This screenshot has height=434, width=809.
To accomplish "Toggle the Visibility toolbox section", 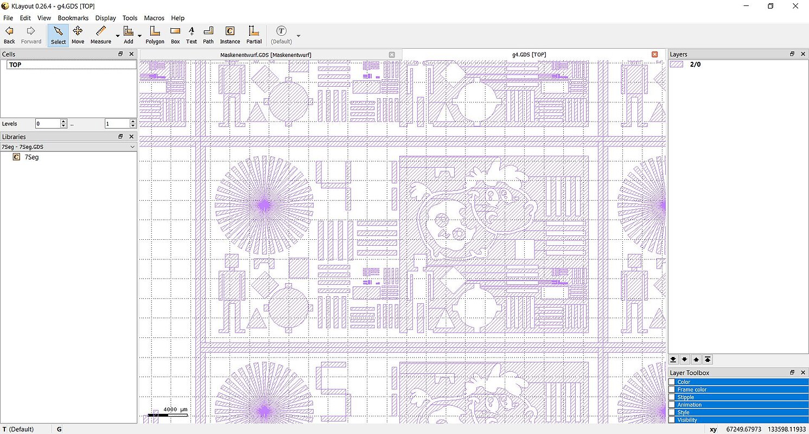I will (x=738, y=420).
